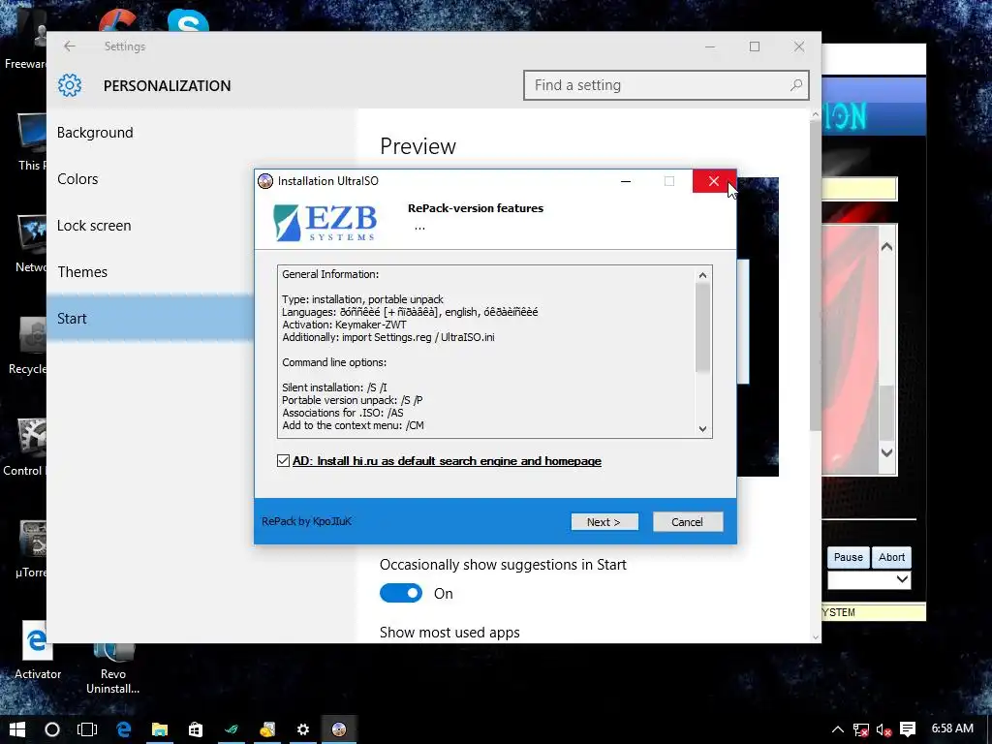Open the network status tray icon
The width and height of the screenshot is (992, 744).
coord(861,730)
